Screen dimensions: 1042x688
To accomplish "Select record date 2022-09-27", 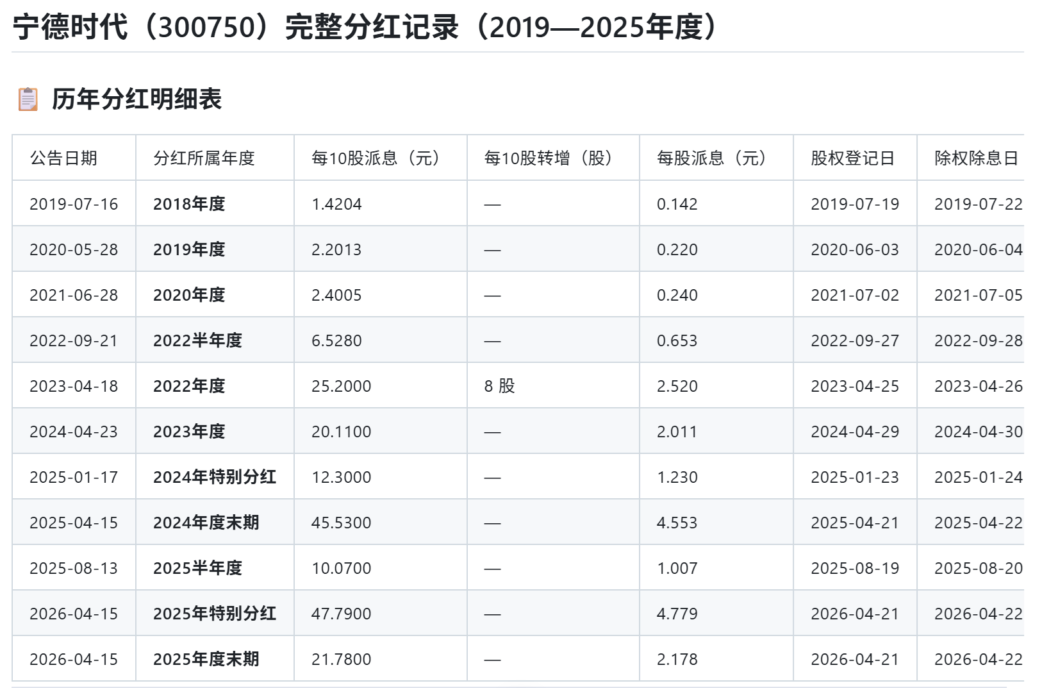I will 855,340.
